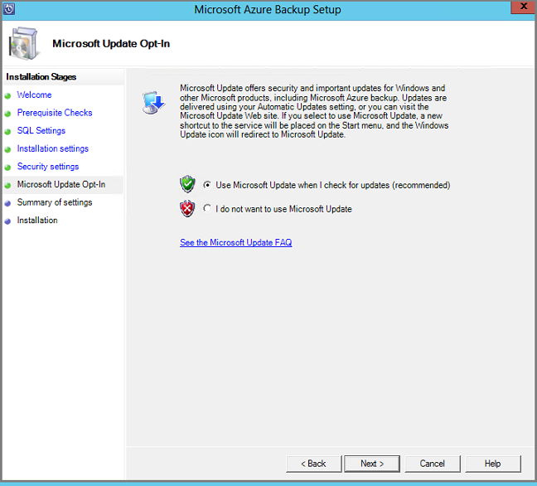Go to SQL Settings stage
Viewport: 537px width, 486px height.
click(x=41, y=131)
